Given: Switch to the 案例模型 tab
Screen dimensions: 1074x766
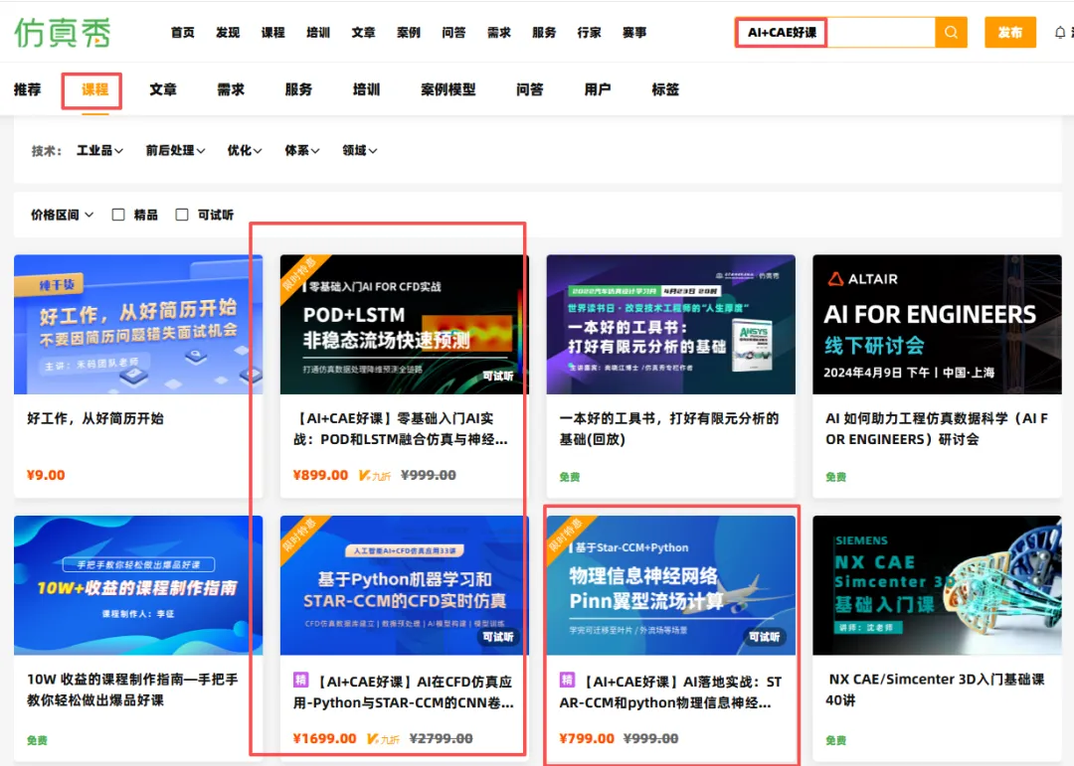Looking at the screenshot, I should (449, 88).
